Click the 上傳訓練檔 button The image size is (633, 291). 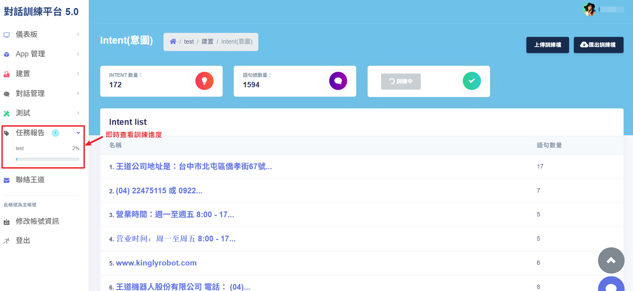547,45
